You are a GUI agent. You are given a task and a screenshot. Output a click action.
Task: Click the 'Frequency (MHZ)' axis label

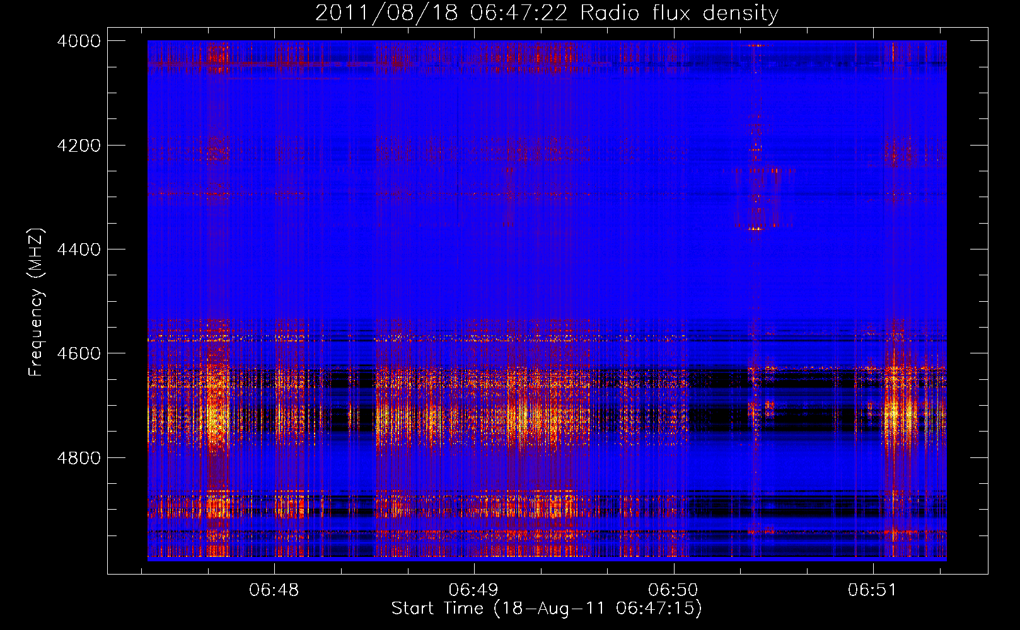36,302
